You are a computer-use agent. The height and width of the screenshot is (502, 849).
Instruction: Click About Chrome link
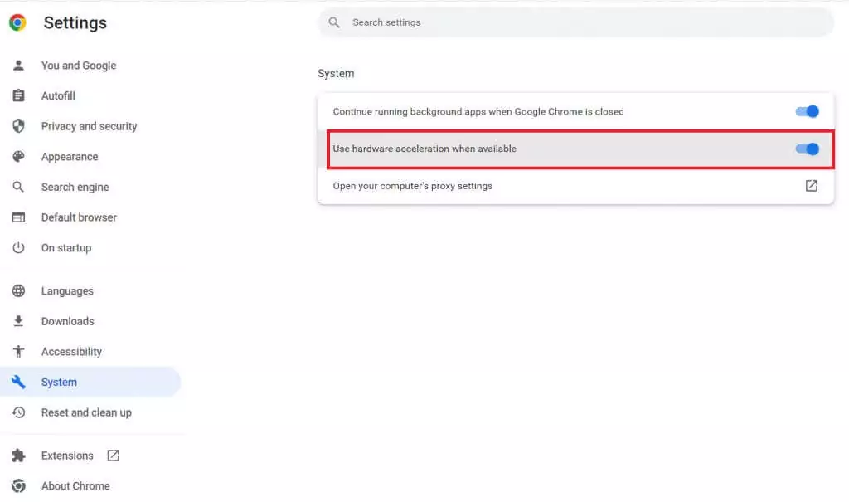(75, 486)
